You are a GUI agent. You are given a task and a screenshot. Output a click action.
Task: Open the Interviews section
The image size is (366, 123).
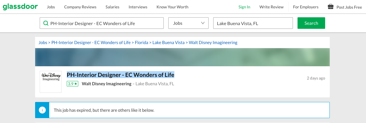(138, 7)
